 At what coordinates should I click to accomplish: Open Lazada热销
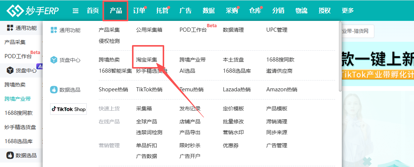point(237,89)
